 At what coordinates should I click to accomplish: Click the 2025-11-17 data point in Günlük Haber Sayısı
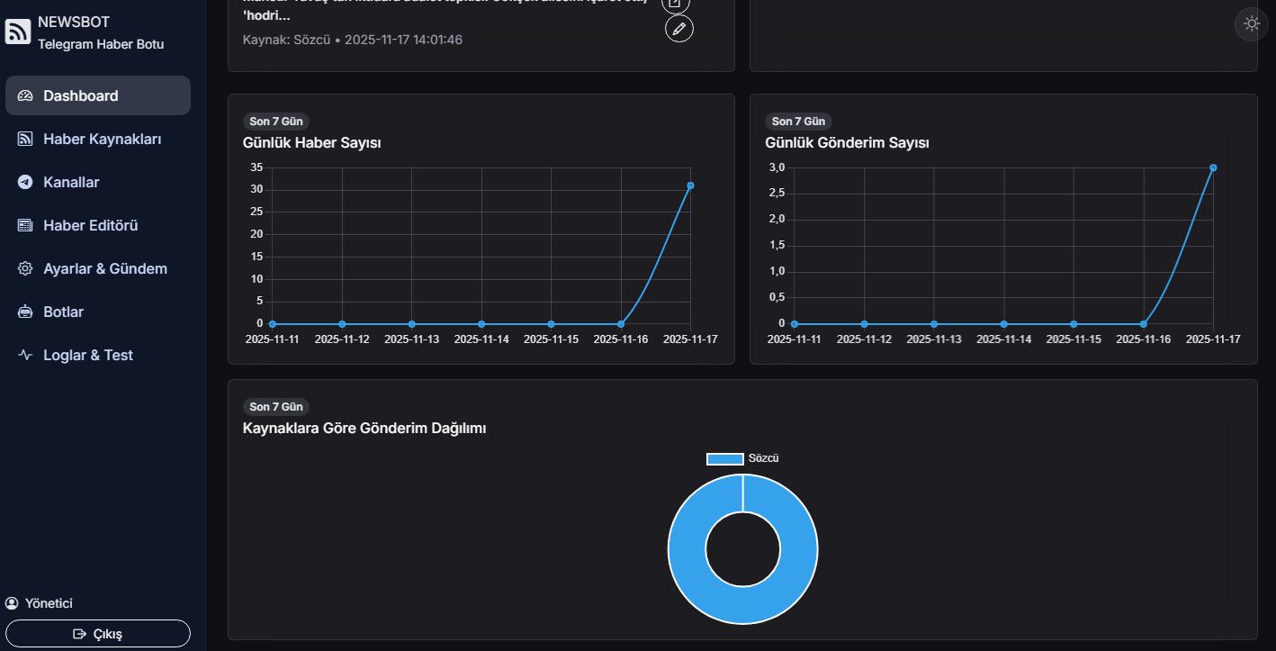pyautogui.click(x=690, y=185)
